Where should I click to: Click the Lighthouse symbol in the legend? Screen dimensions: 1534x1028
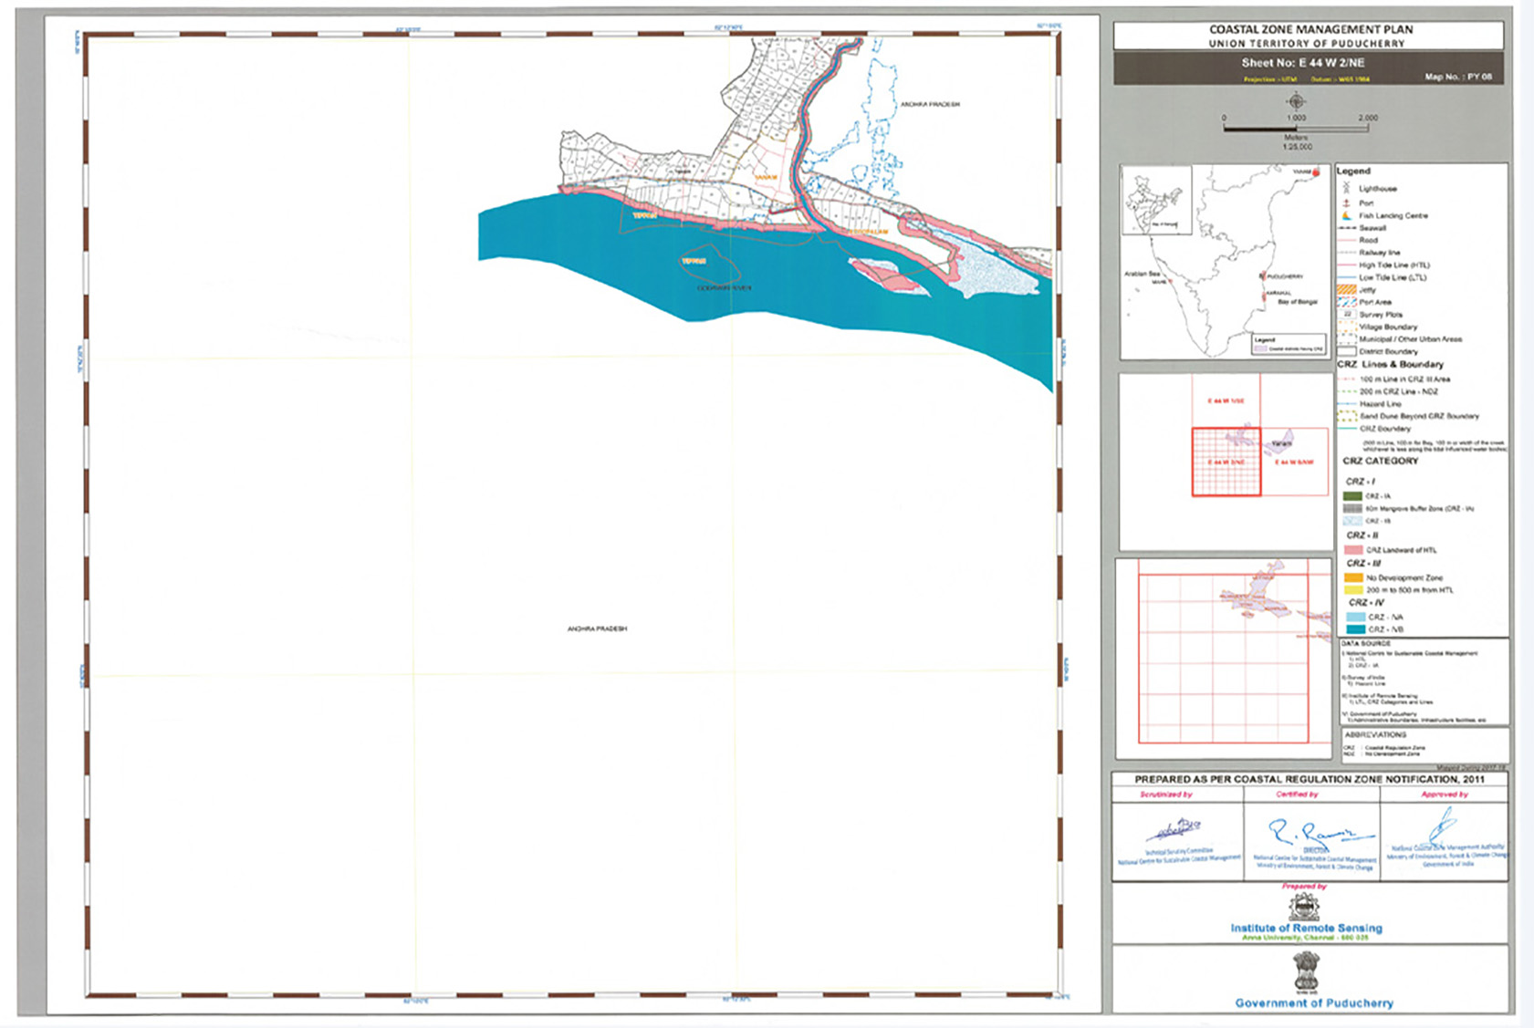(1346, 188)
